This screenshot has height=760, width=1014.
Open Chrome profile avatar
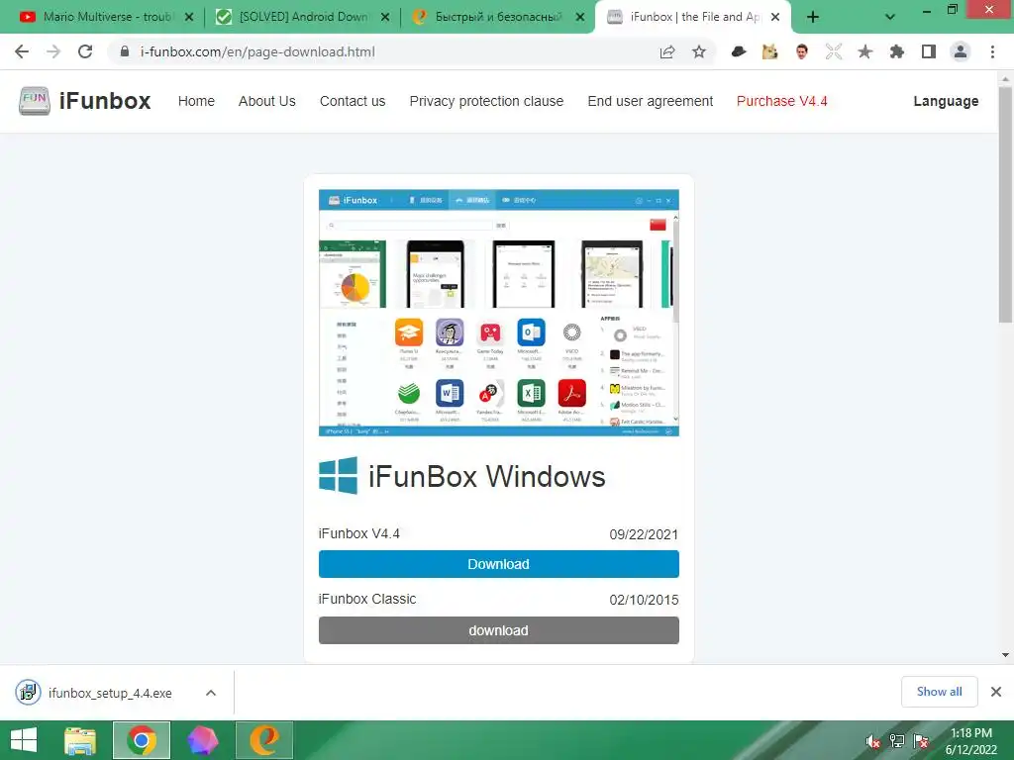tap(961, 51)
